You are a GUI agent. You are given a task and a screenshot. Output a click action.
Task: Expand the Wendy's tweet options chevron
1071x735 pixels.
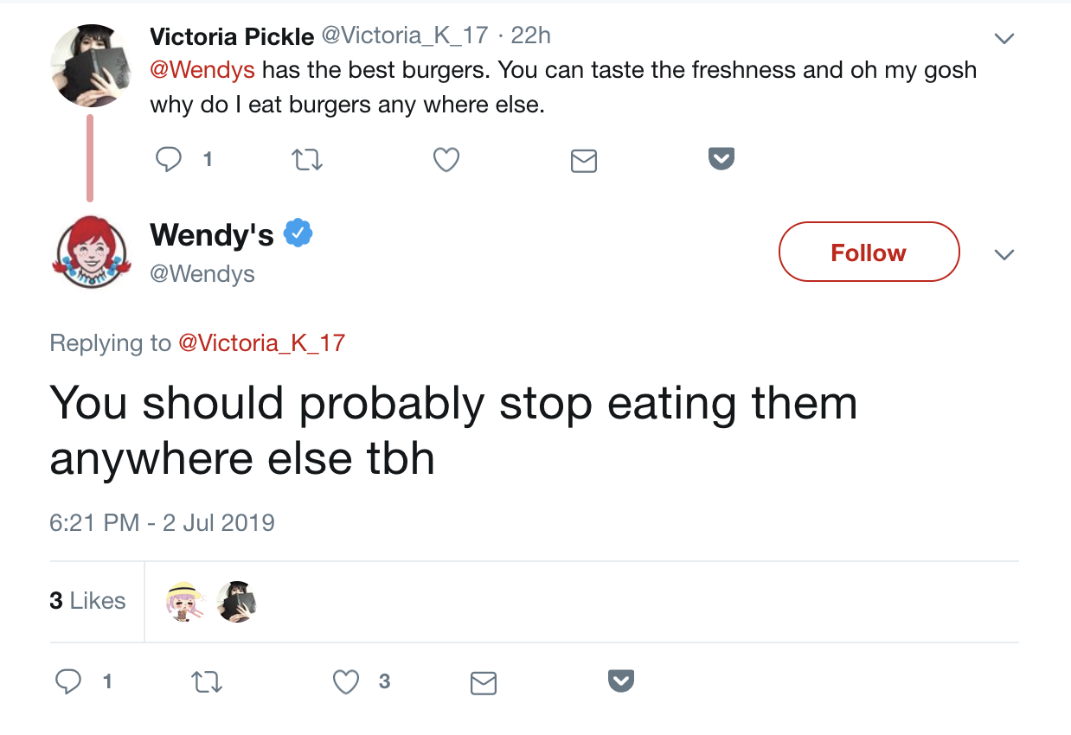pyautogui.click(x=1004, y=255)
